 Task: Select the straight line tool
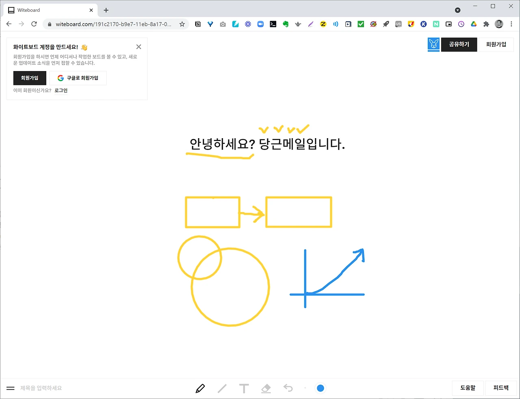pyautogui.click(x=222, y=388)
